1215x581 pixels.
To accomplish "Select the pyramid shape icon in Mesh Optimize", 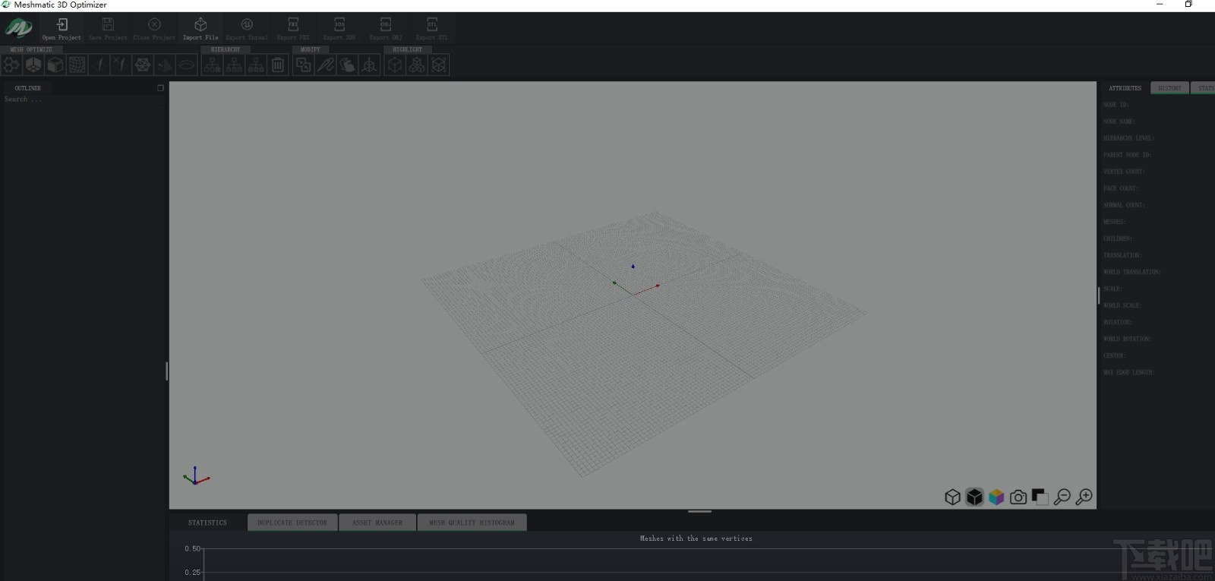I will pyautogui.click(x=165, y=65).
